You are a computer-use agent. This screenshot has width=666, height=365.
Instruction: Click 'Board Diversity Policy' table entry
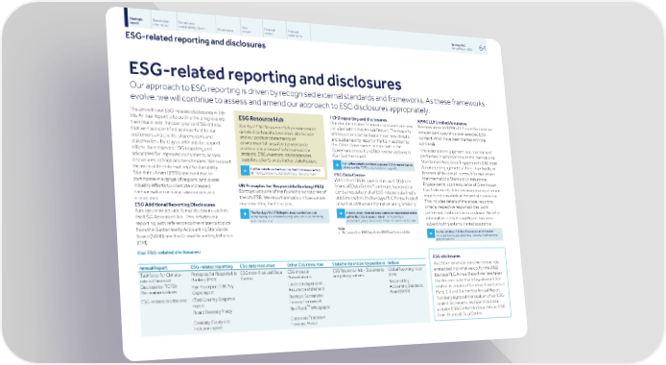pos(213,312)
